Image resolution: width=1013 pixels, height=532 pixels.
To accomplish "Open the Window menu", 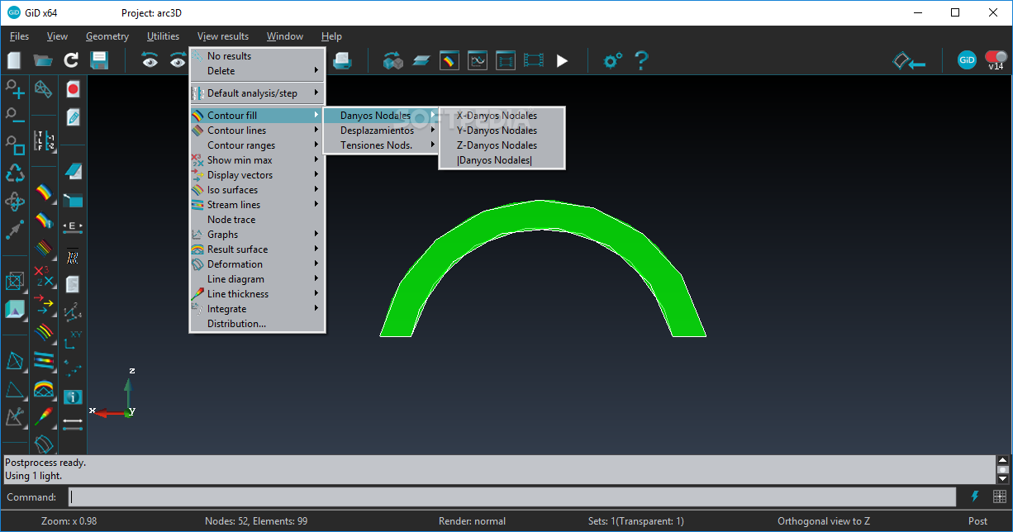I will click(285, 36).
